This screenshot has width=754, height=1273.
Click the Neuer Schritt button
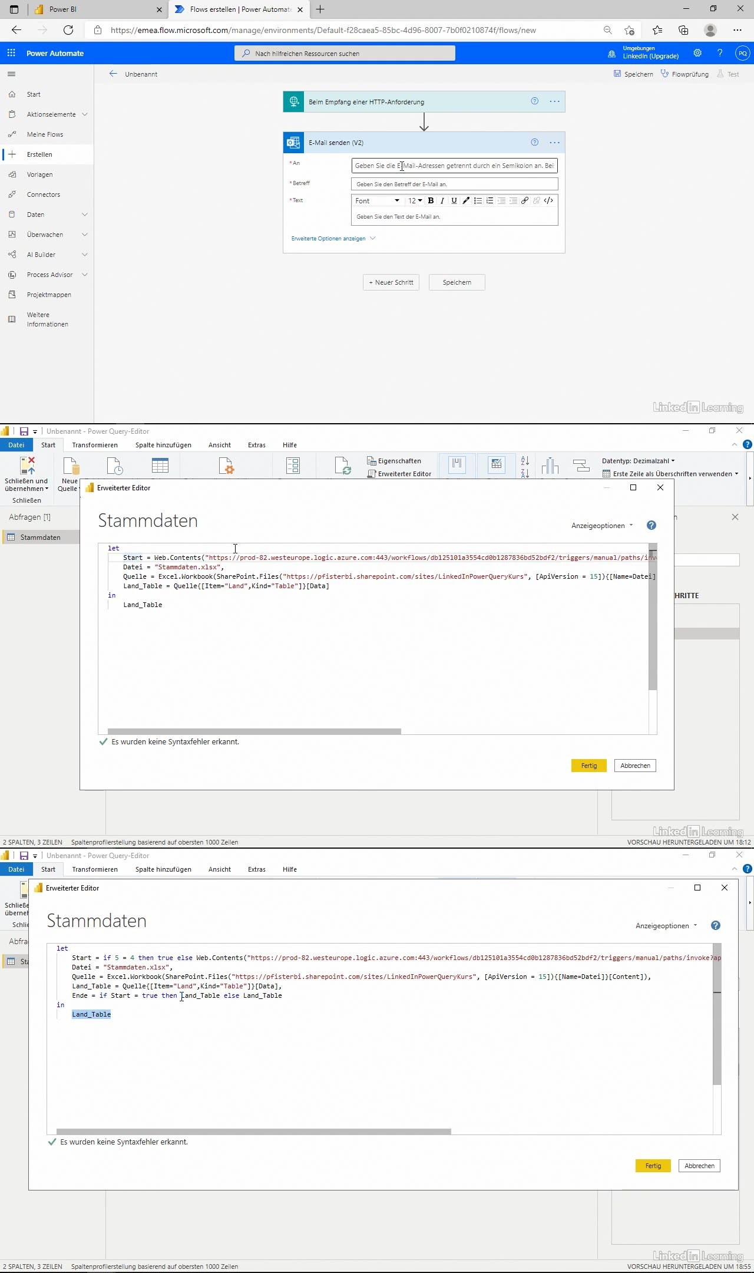click(x=391, y=282)
